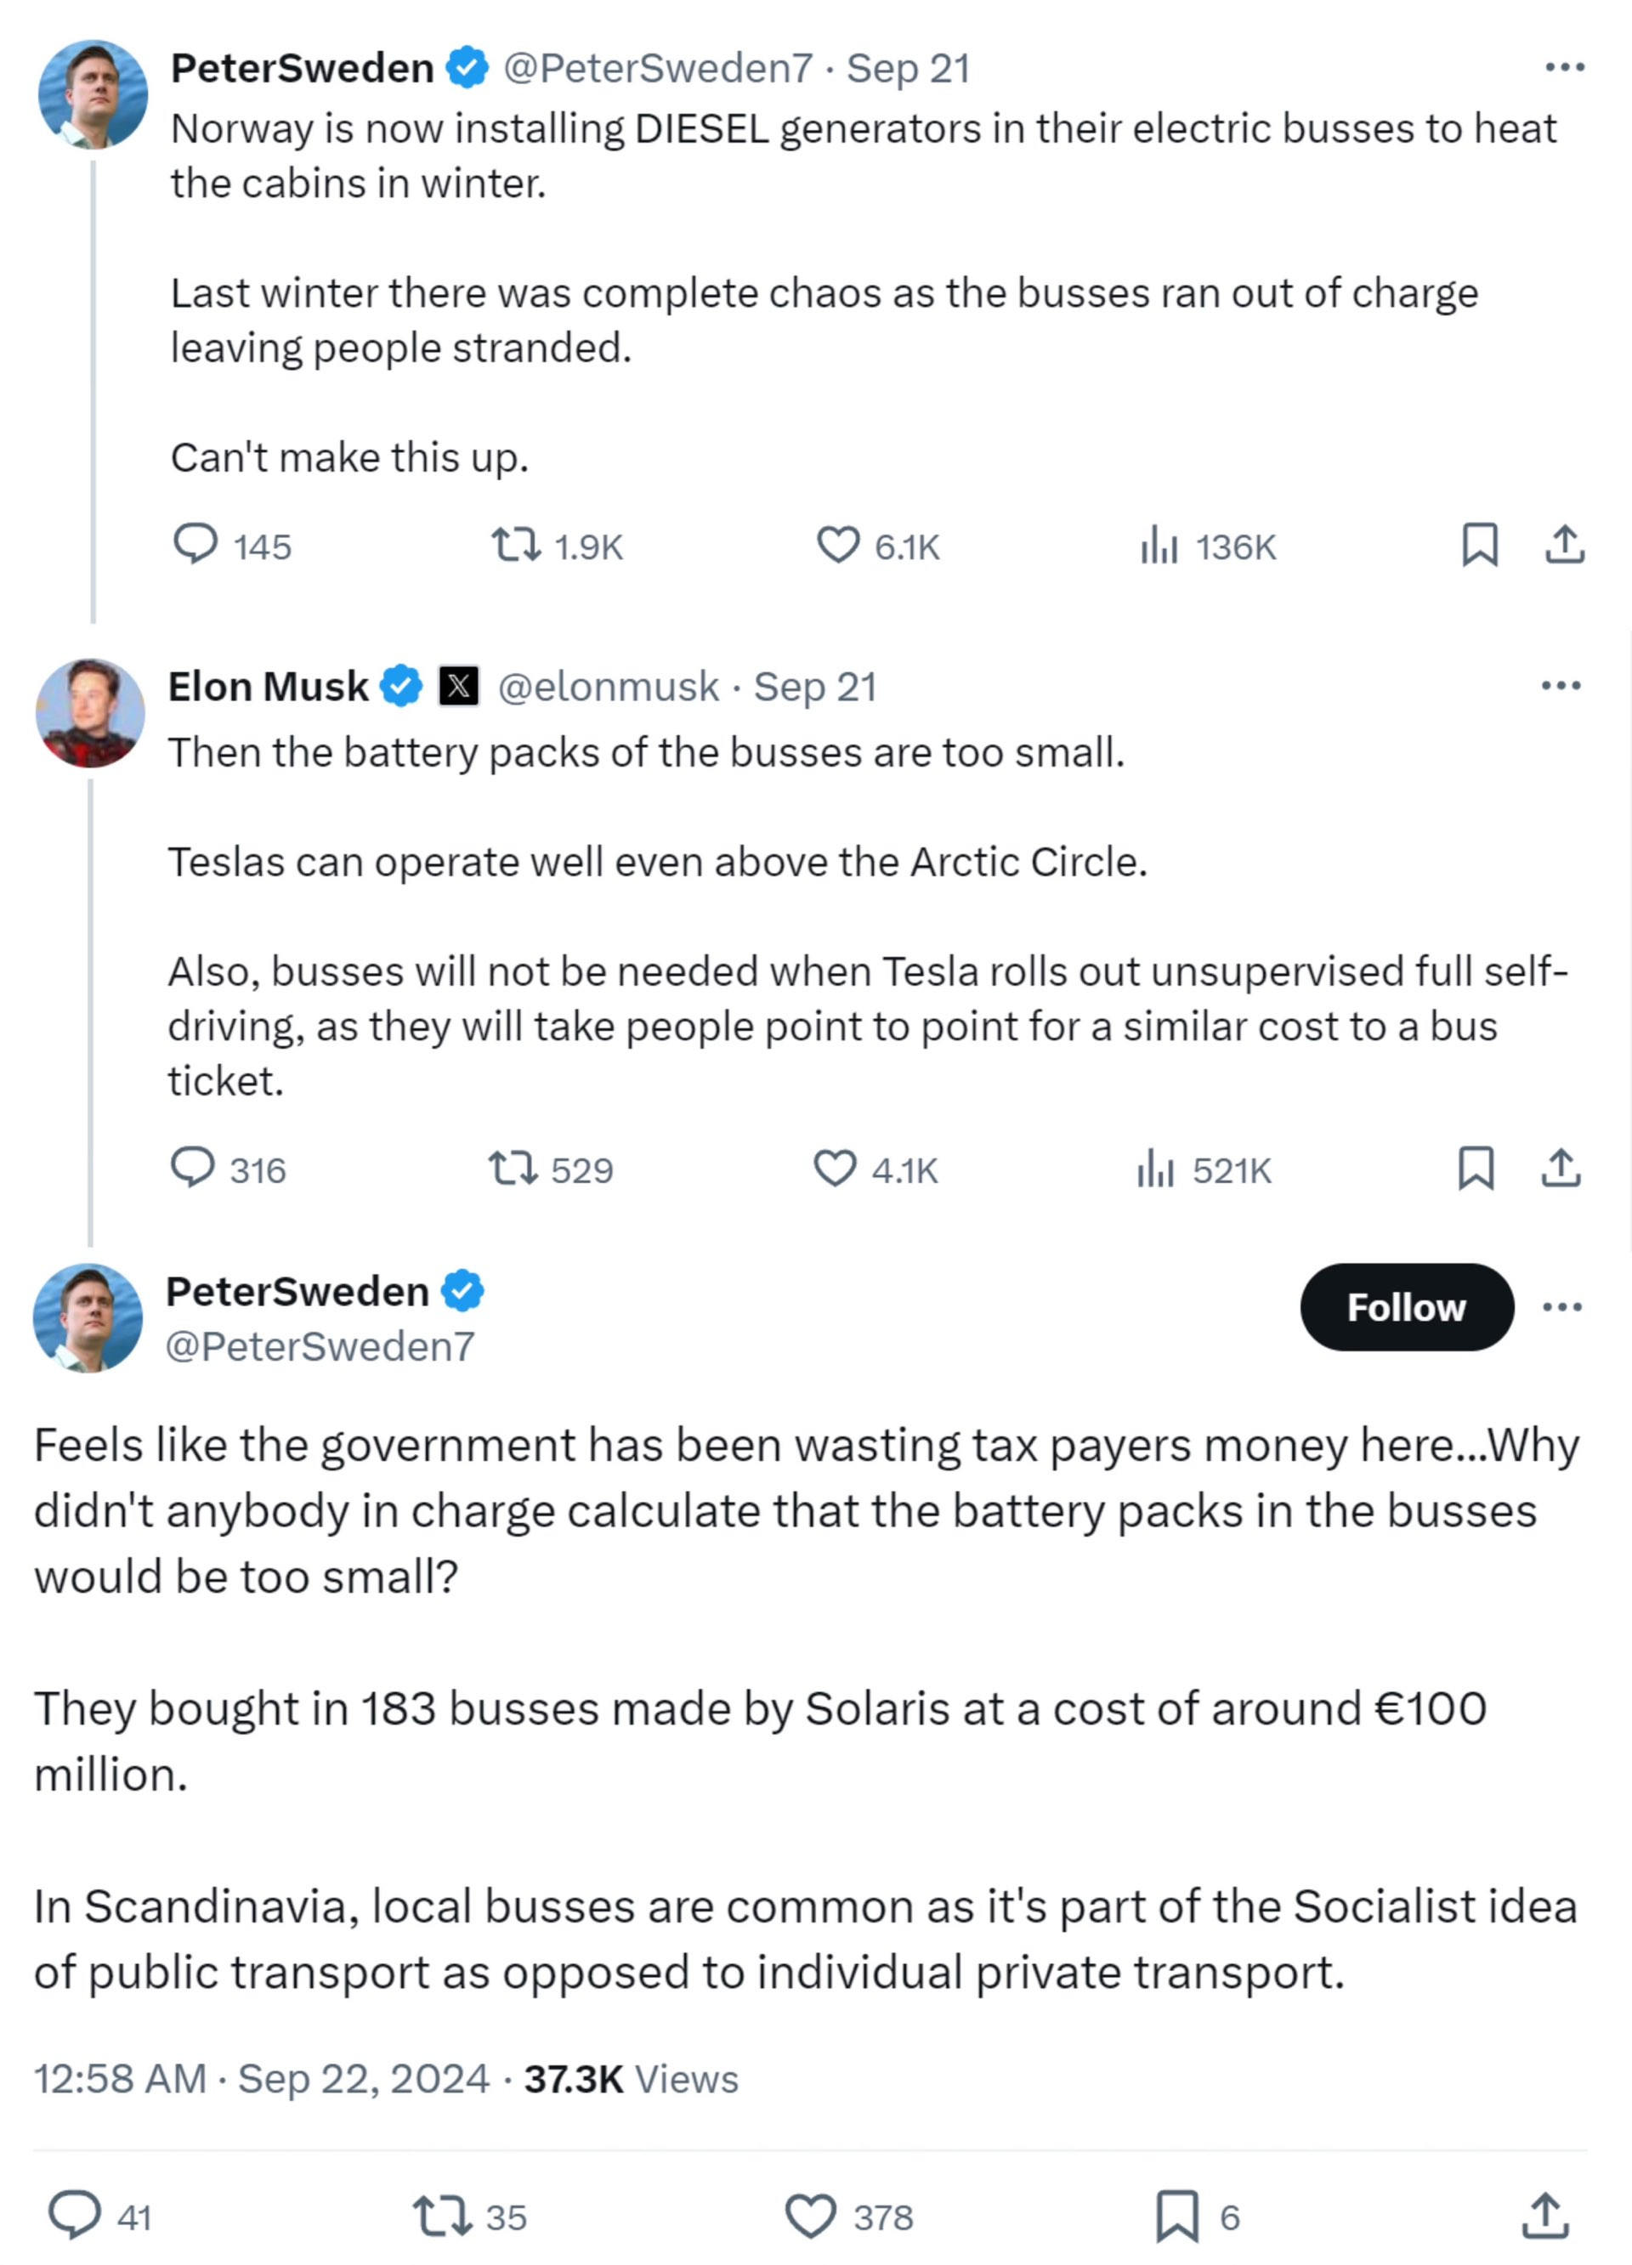
Task: Follow PeterSweden
Action: pos(1406,1306)
